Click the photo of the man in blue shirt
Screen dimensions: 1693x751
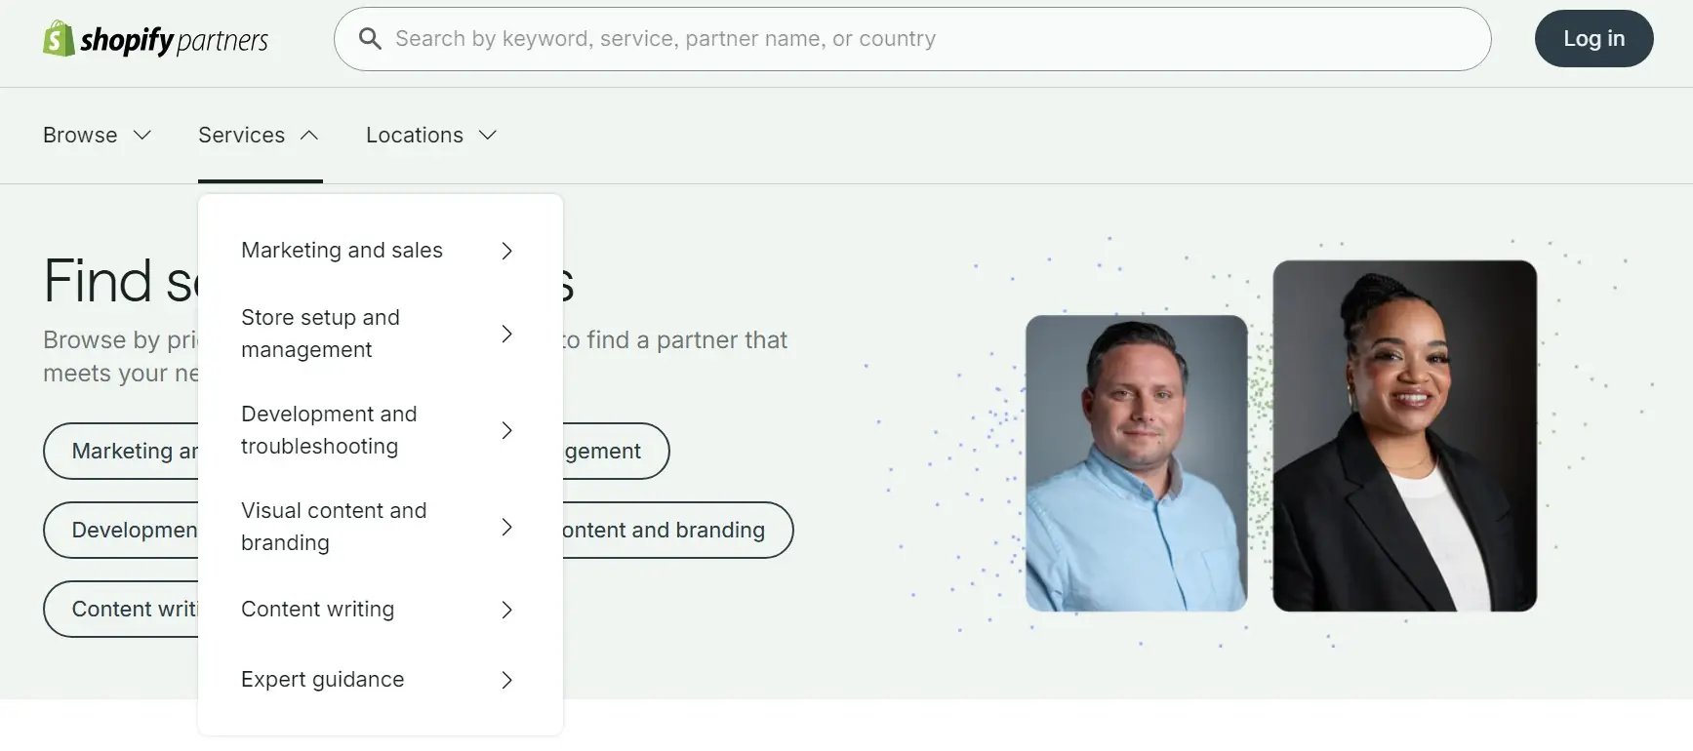(x=1136, y=463)
